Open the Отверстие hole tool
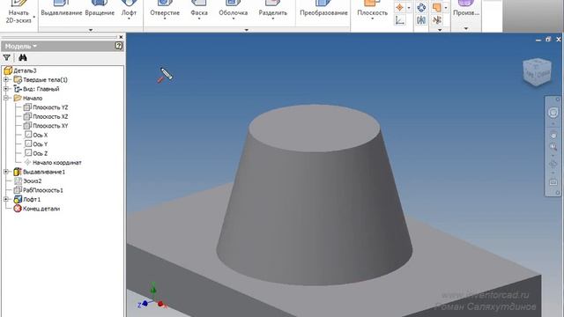This screenshot has height=317, width=564. [165, 10]
